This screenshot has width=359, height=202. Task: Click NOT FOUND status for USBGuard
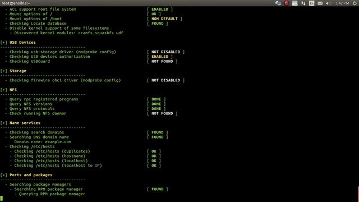[162, 61]
